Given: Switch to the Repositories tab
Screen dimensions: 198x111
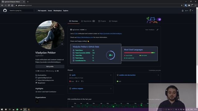Looking at the screenshot, I should pyautogui.click(x=88, y=21).
